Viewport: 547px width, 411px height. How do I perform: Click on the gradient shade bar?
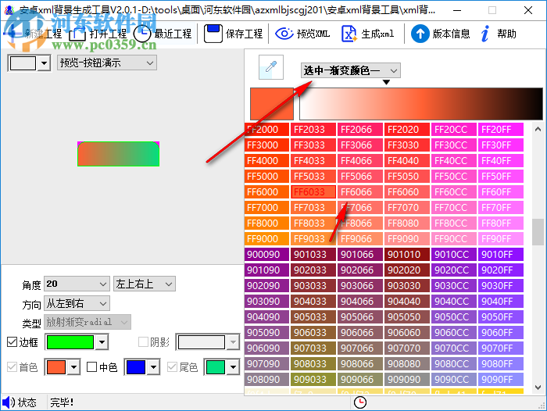pyautogui.click(x=421, y=104)
